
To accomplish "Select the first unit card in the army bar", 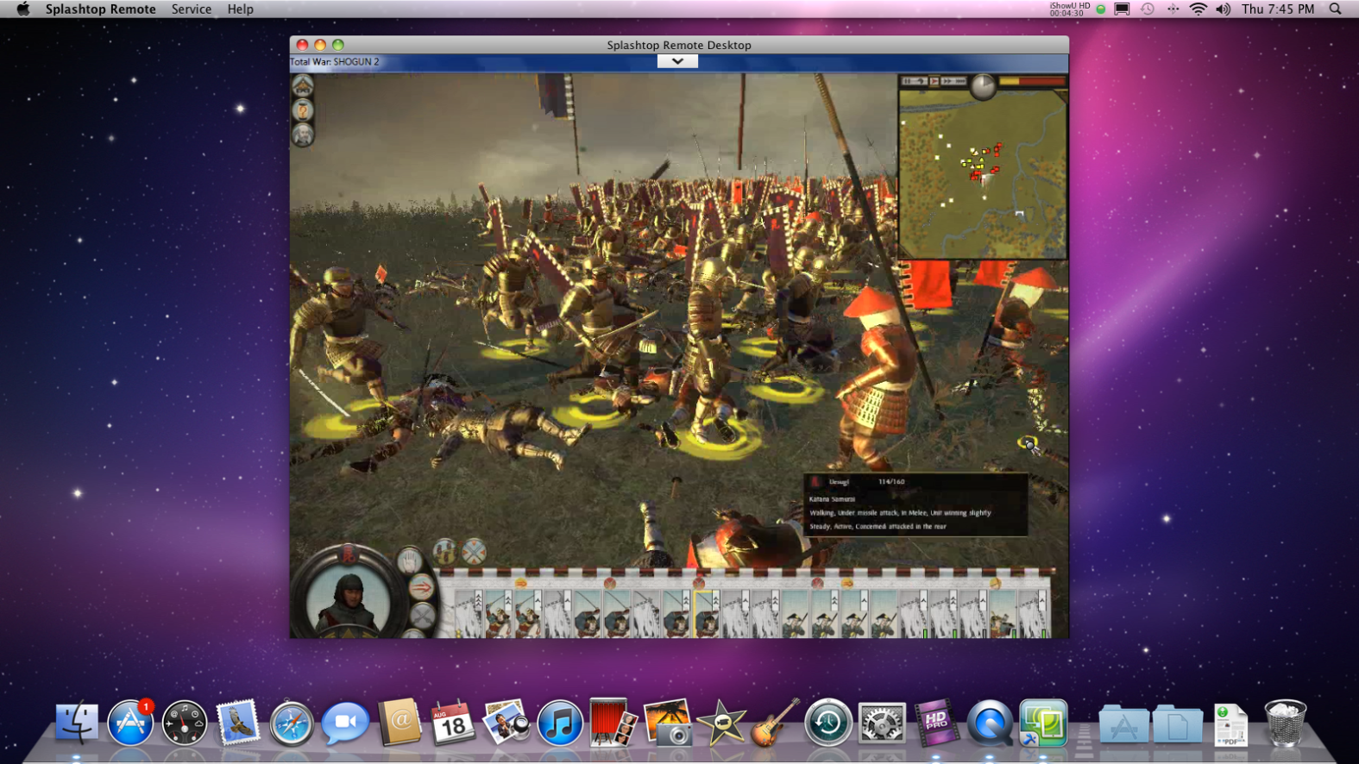I will click(469, 614).
